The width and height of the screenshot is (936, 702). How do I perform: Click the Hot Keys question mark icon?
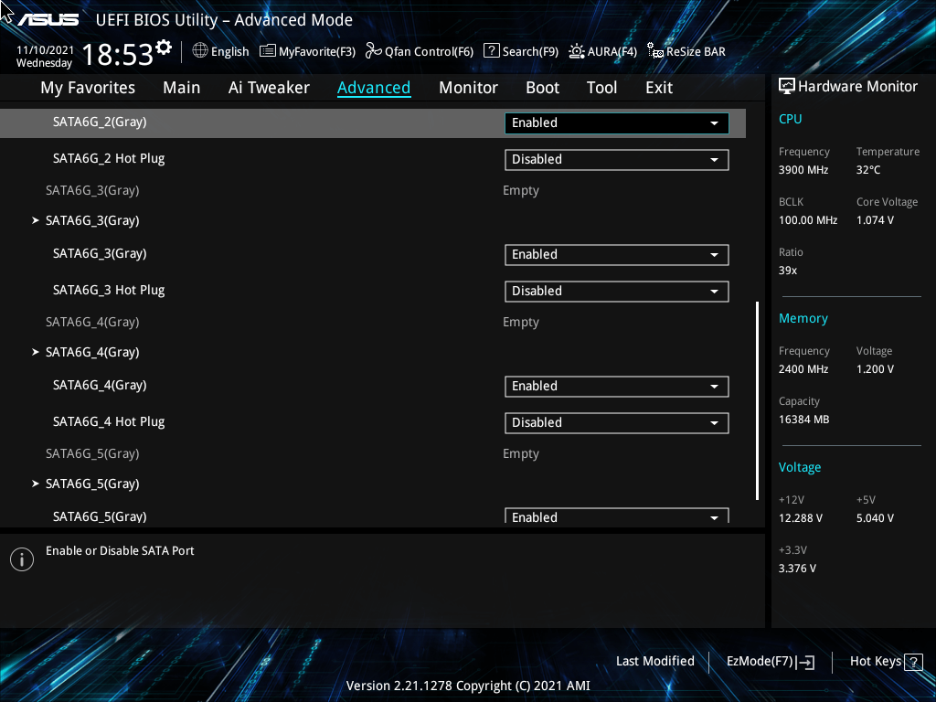[x=913, y=662]
